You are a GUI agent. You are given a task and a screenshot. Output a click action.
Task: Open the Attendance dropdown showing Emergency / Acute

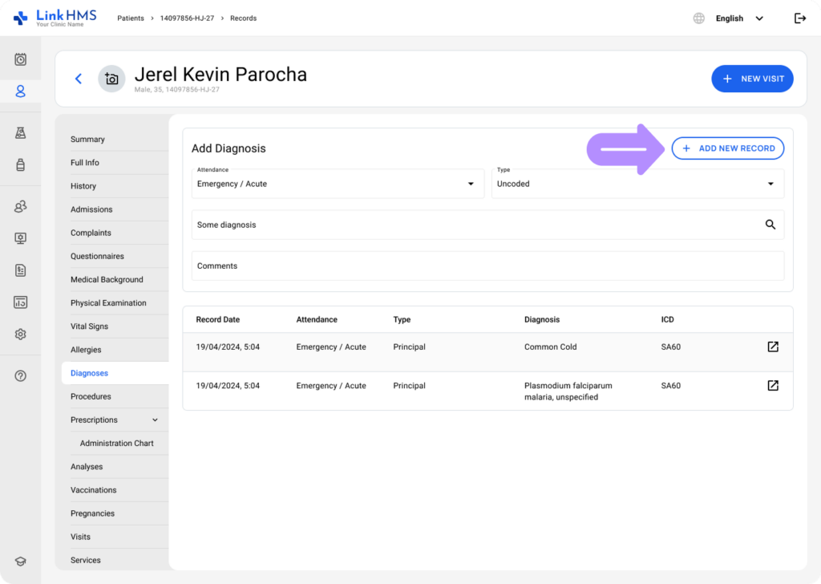[x=471, y=184]
